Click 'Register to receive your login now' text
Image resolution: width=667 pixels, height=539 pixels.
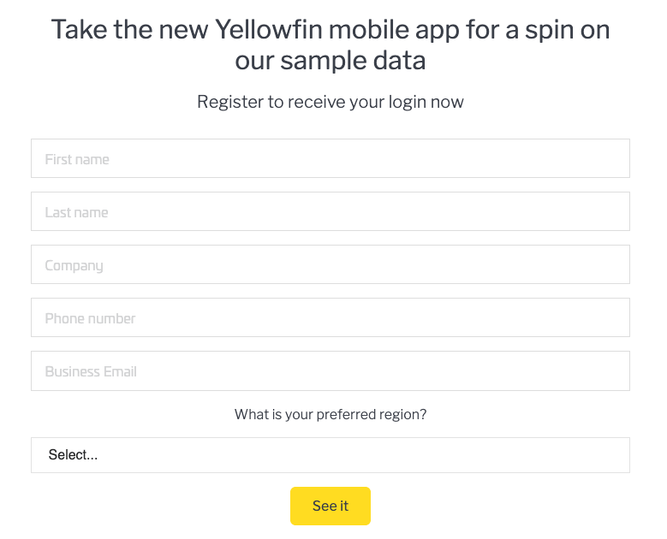pos(330,102)
